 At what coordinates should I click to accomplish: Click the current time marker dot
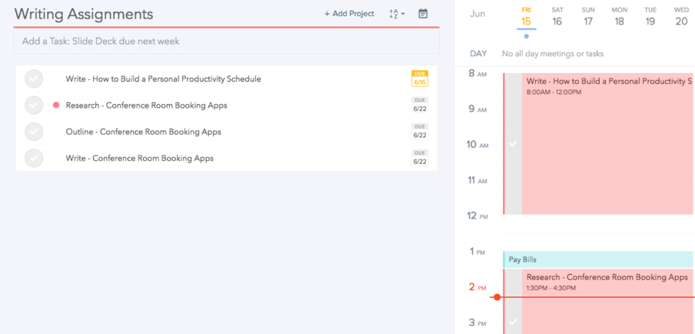[x=497, y=297]
